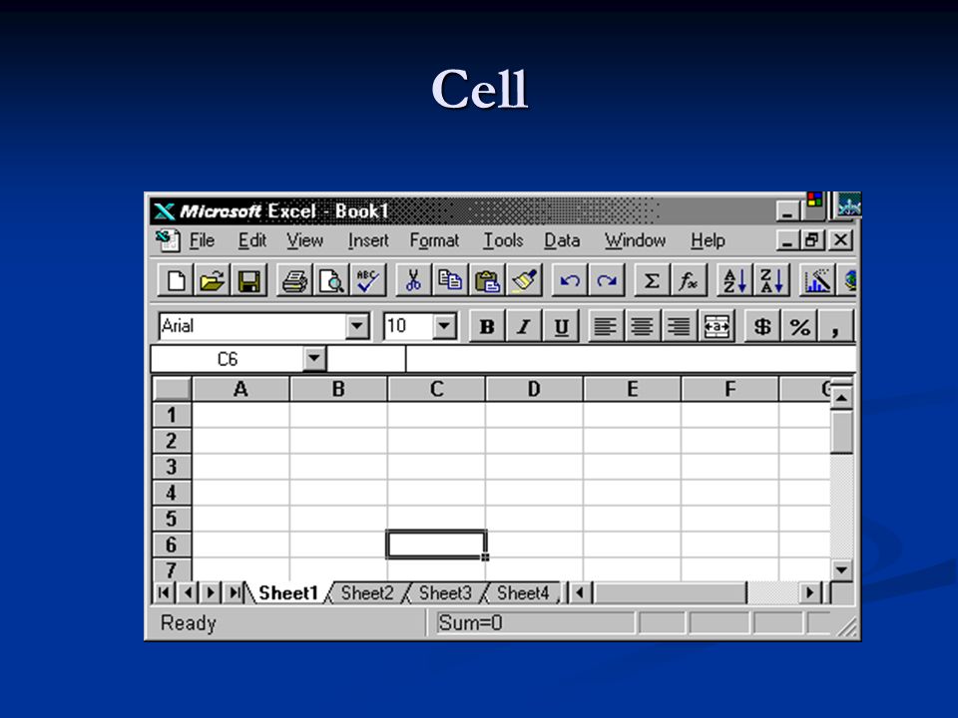The height and width of the screenshot is (718, 958).
Task: Go to first sheet tab button
Action: point(163,592)
